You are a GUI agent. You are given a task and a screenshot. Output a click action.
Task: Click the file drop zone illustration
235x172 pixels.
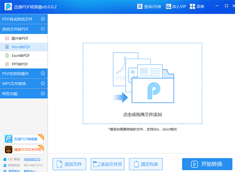point(143,78)
